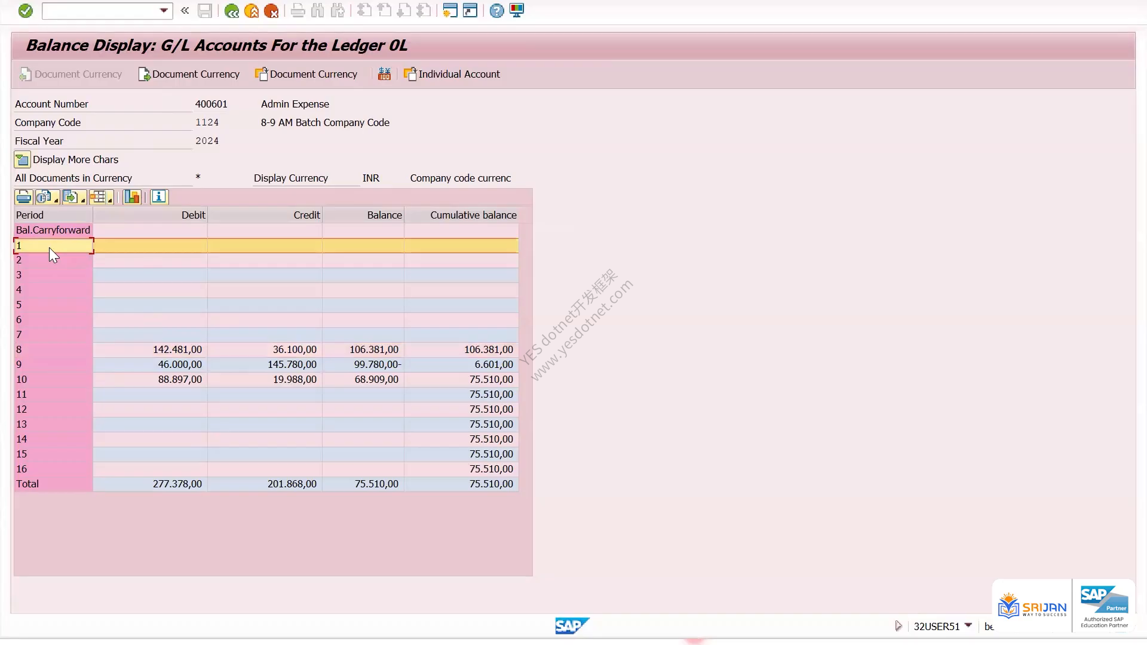Click total credit 201.868,00

(x=292, y=484)
